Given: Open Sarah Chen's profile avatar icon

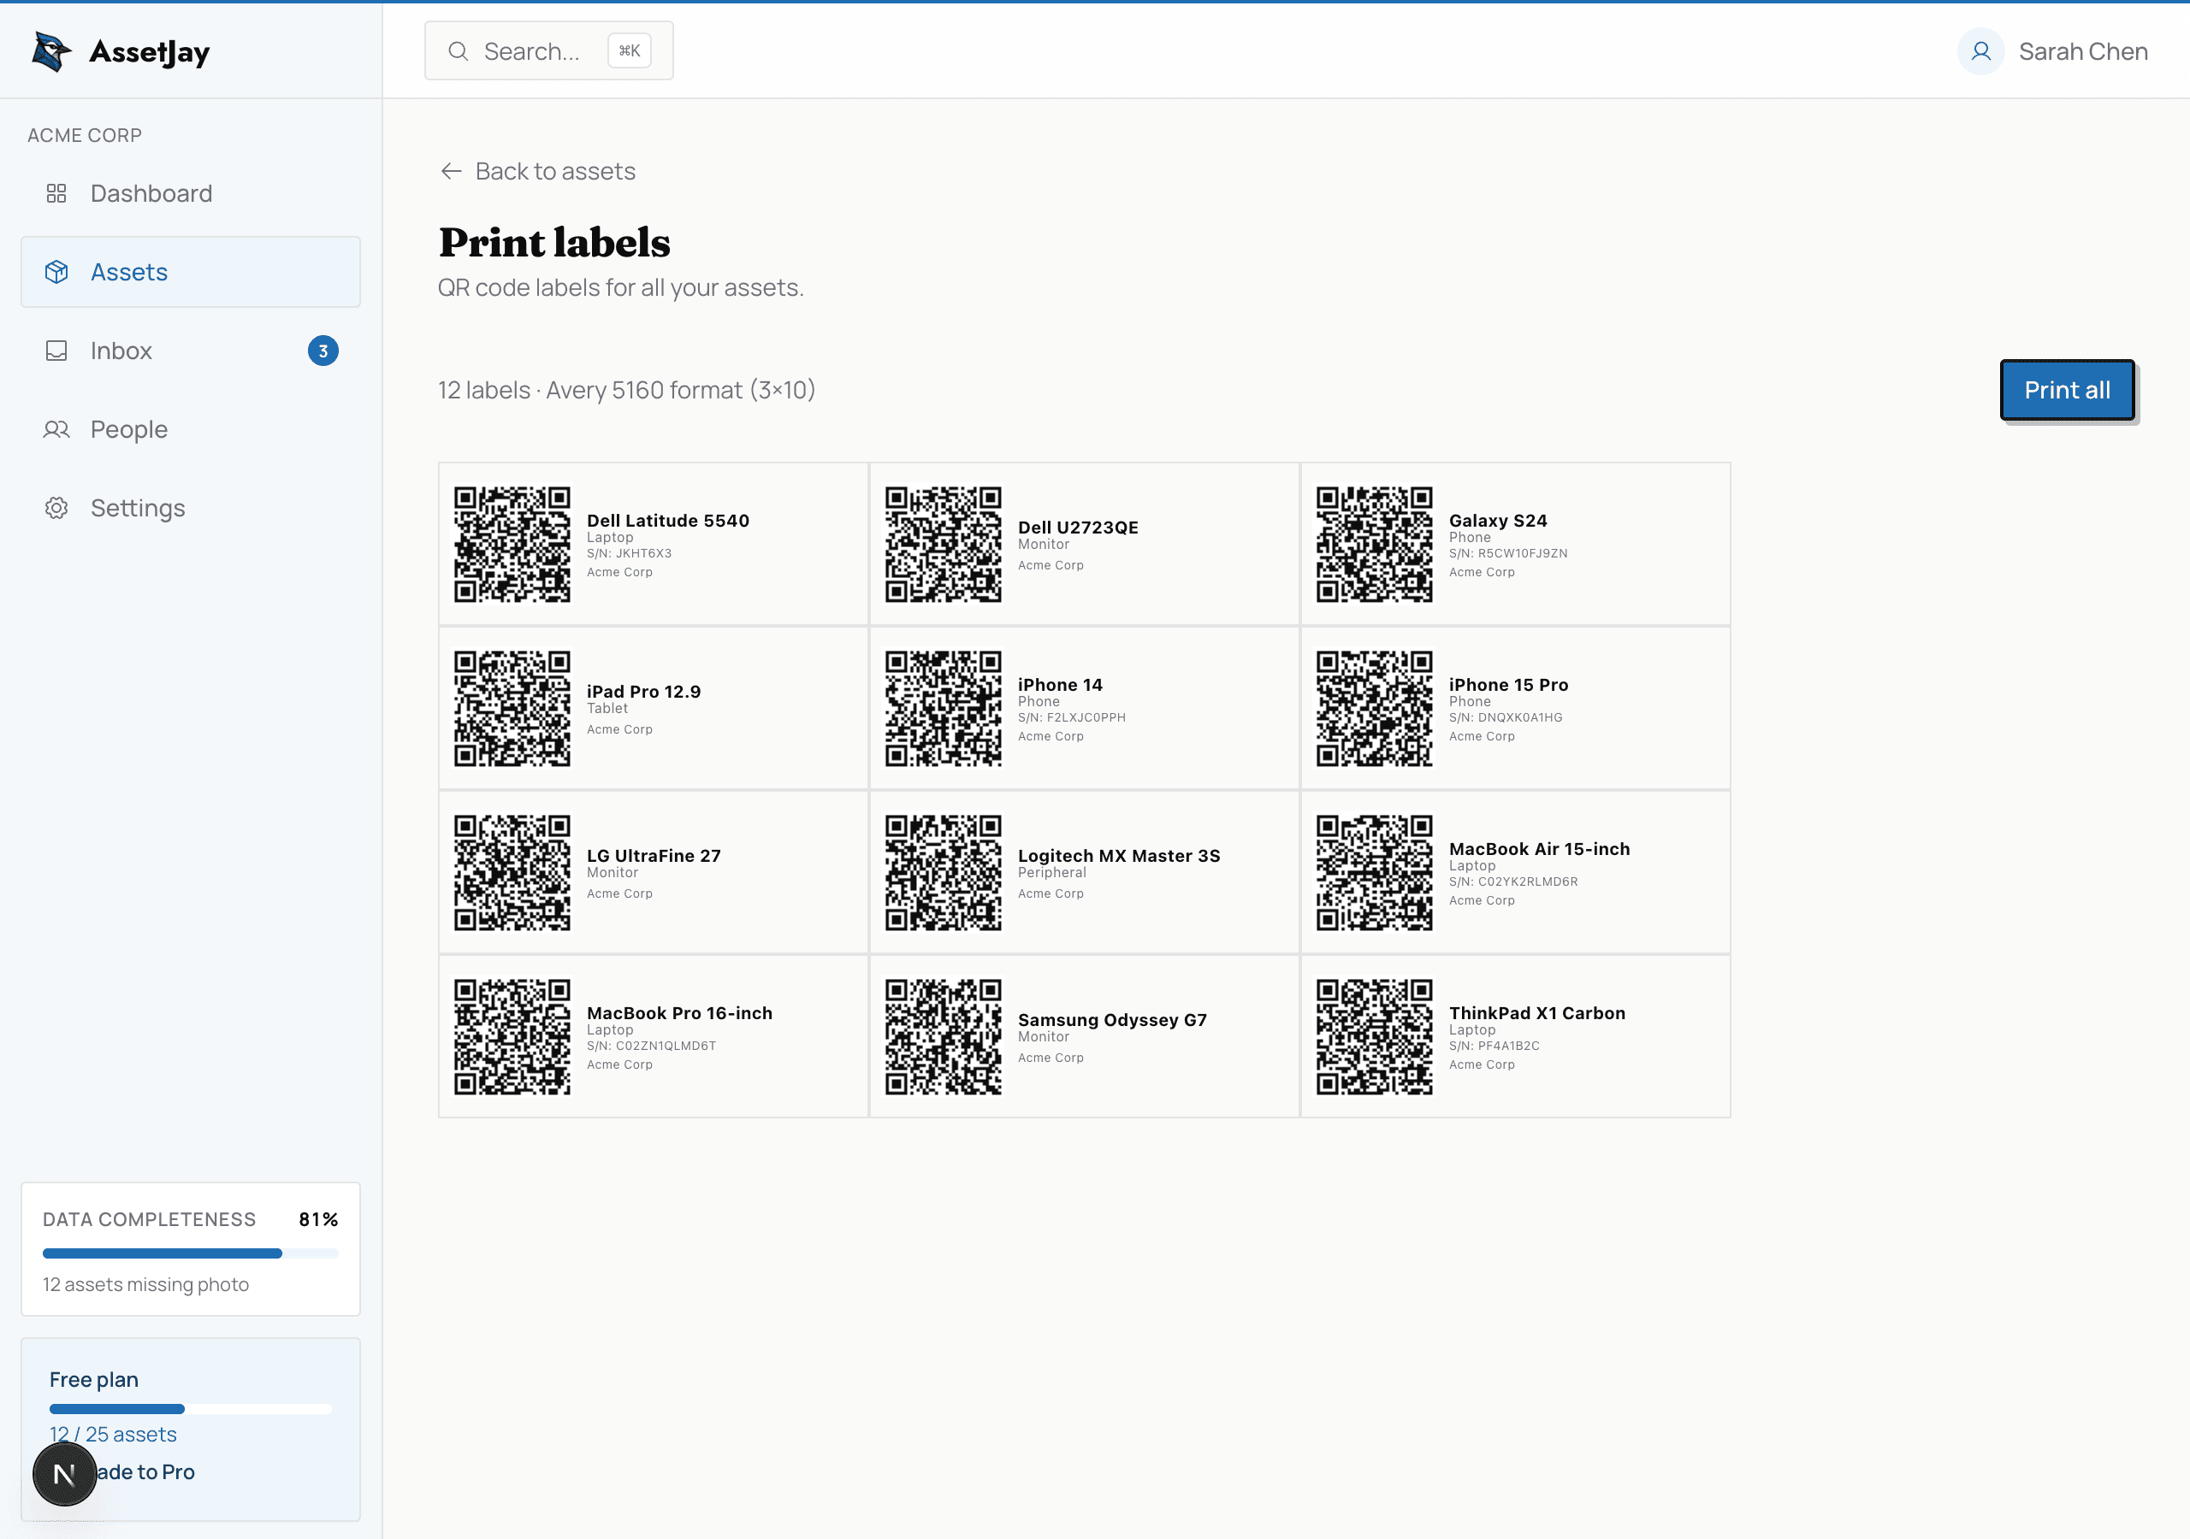Looking at the screenshot, I should 1981,50.
